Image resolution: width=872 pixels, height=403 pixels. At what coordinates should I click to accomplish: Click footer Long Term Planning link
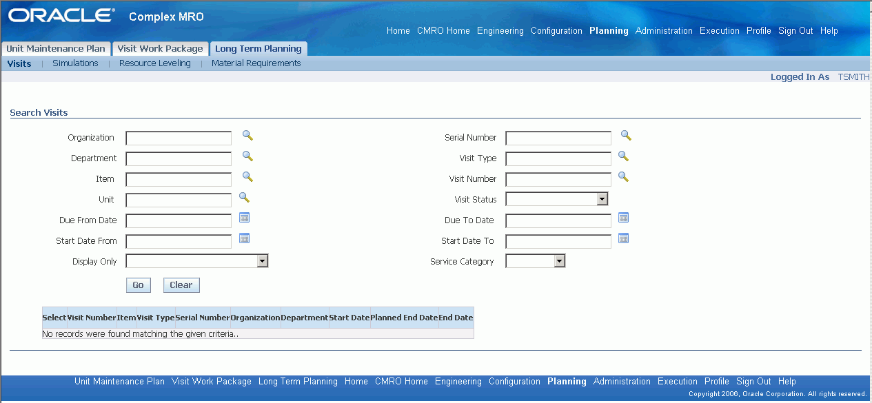click(298, 382)
